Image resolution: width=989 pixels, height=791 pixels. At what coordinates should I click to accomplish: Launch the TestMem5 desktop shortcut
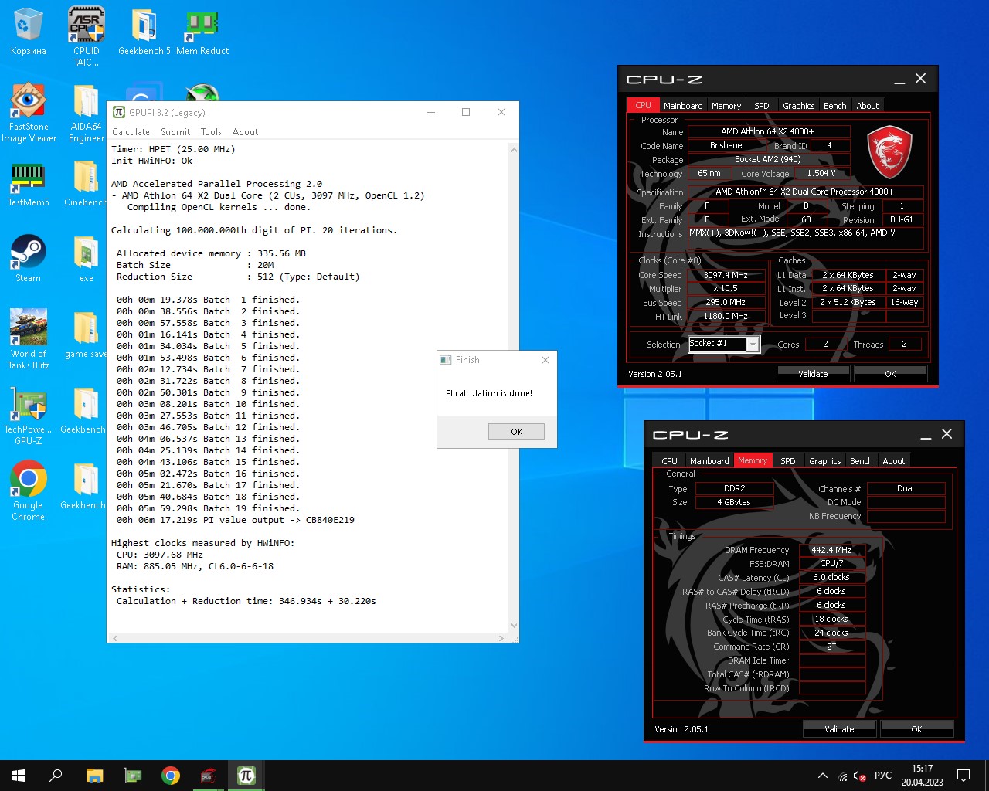tap(28, 184)
